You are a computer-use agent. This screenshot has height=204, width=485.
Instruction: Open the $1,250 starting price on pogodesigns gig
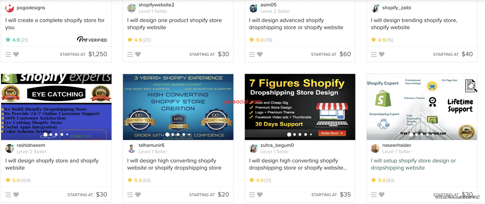click(98, 54)
